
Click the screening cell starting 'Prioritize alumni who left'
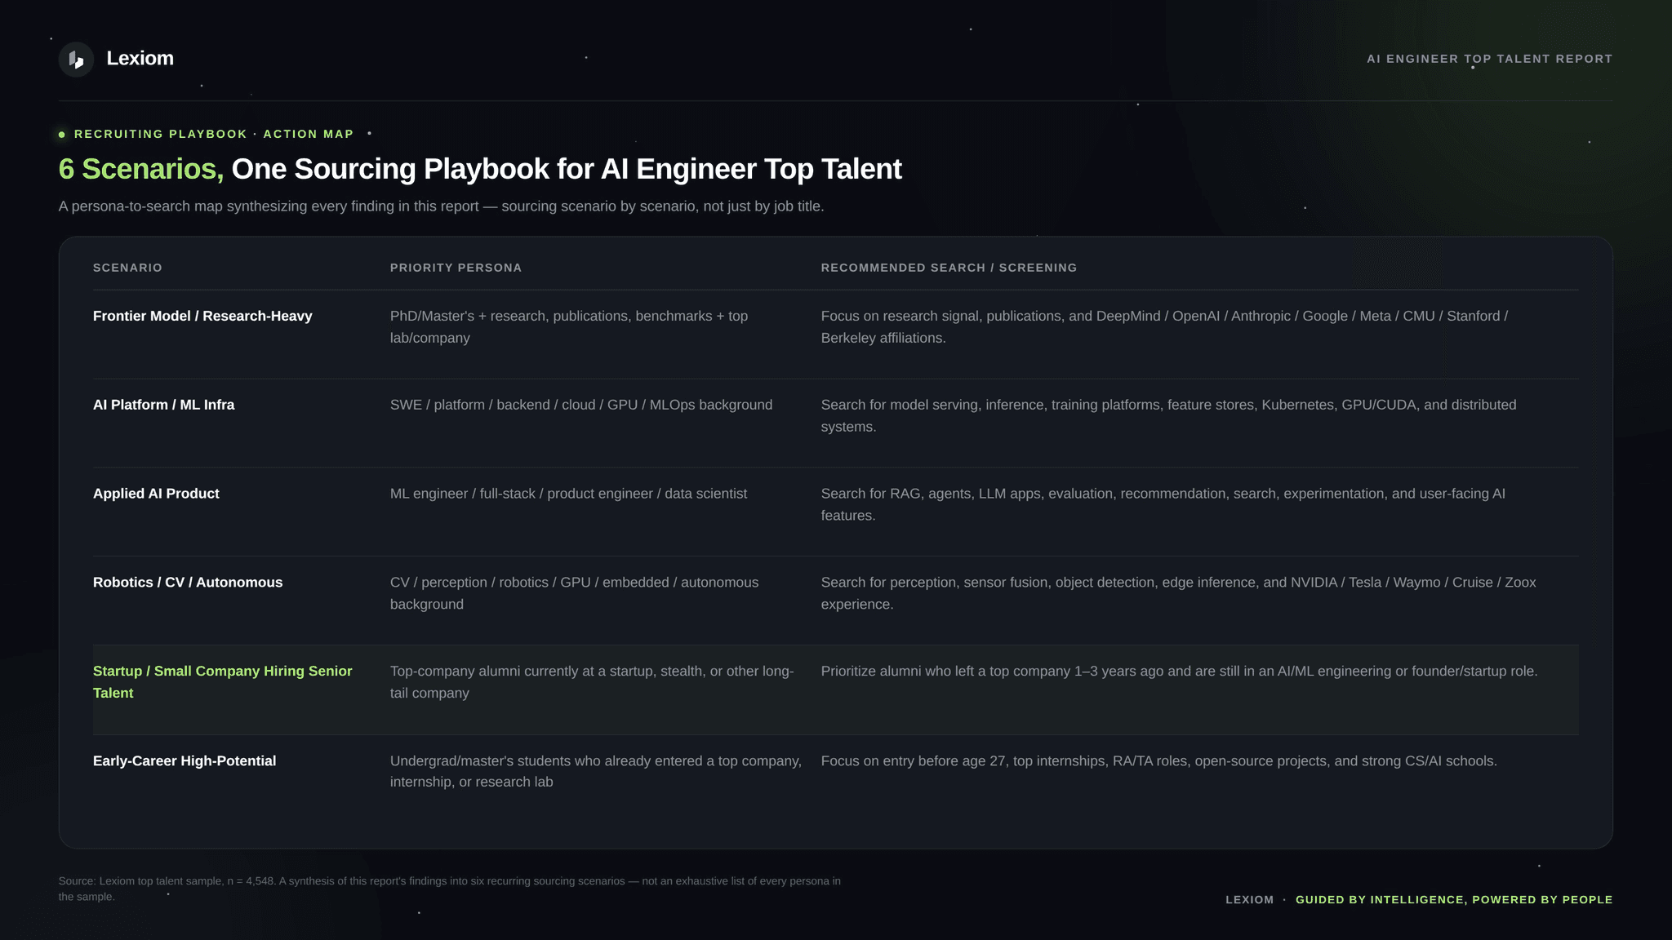(1179, 671)
